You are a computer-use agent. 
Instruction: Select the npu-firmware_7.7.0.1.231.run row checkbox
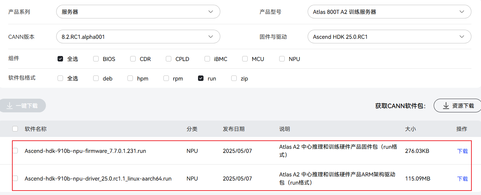(x=15, y=151)
